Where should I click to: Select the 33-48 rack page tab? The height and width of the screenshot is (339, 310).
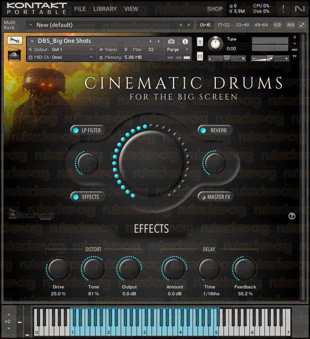242,25
